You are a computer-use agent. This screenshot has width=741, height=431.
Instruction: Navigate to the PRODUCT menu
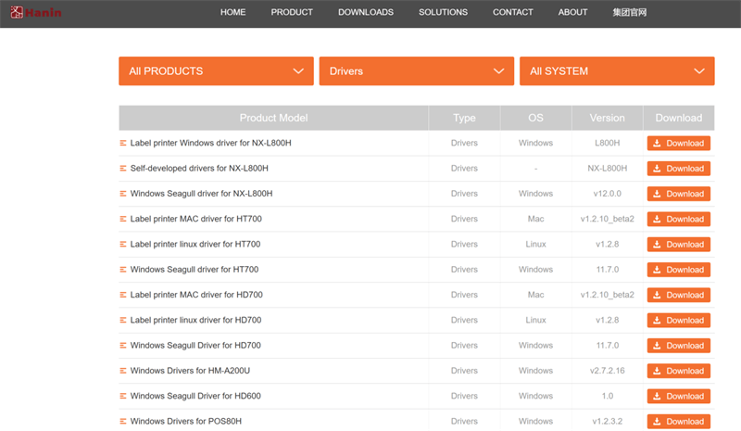tap(292, 12)
